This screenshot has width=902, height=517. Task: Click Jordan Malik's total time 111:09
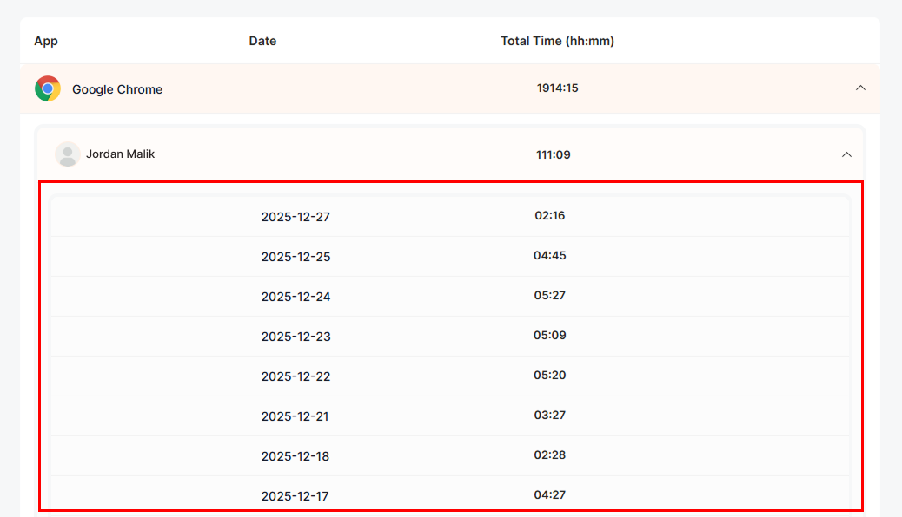pos(553,155)
